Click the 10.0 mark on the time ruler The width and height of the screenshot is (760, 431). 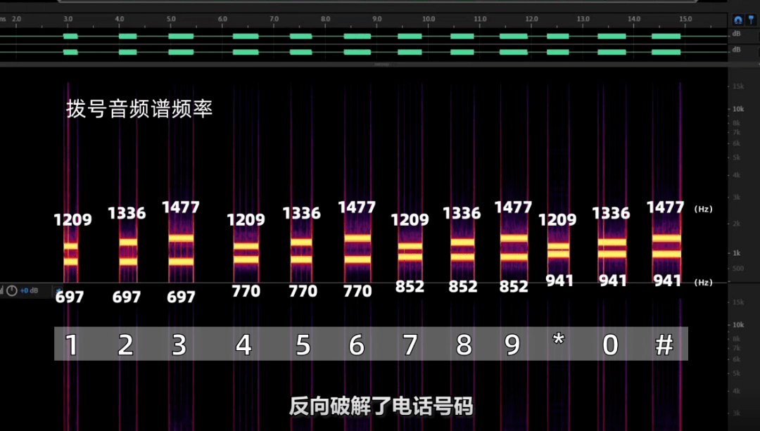click(x=429, y=19)
